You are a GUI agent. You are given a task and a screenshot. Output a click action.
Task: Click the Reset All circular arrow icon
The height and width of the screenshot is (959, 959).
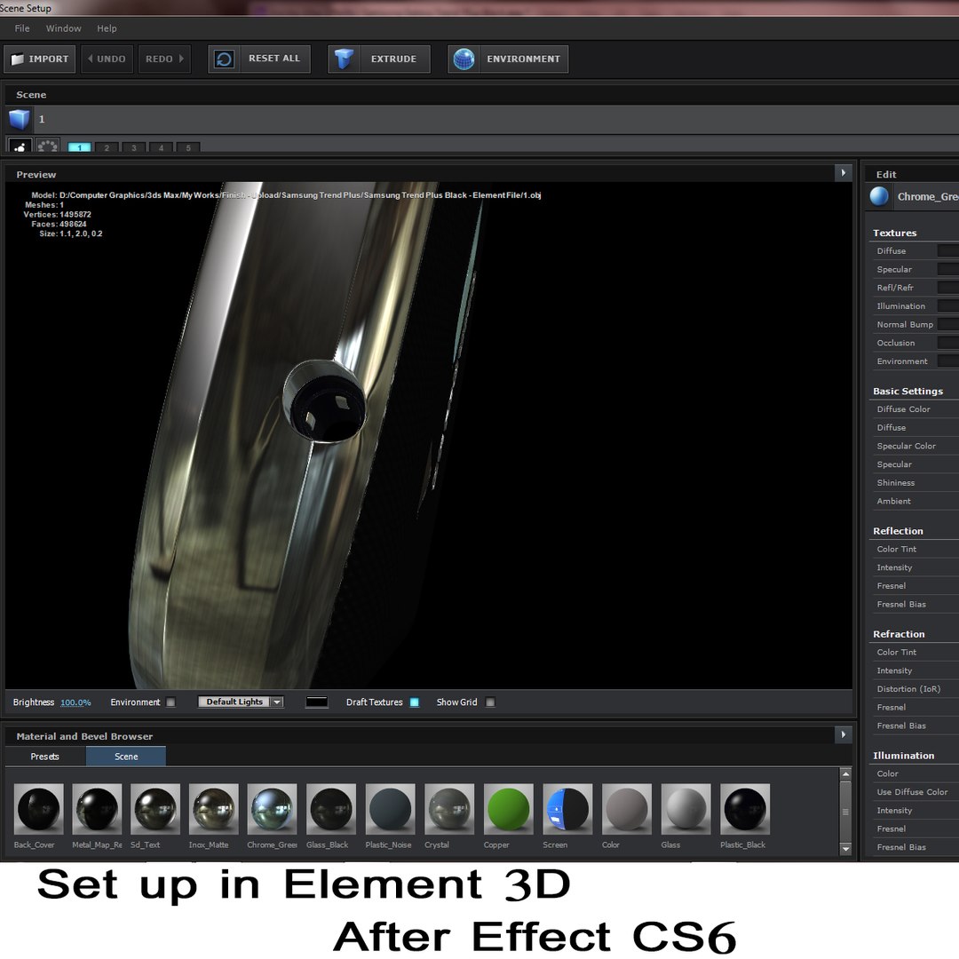click(x=225, y=59)
